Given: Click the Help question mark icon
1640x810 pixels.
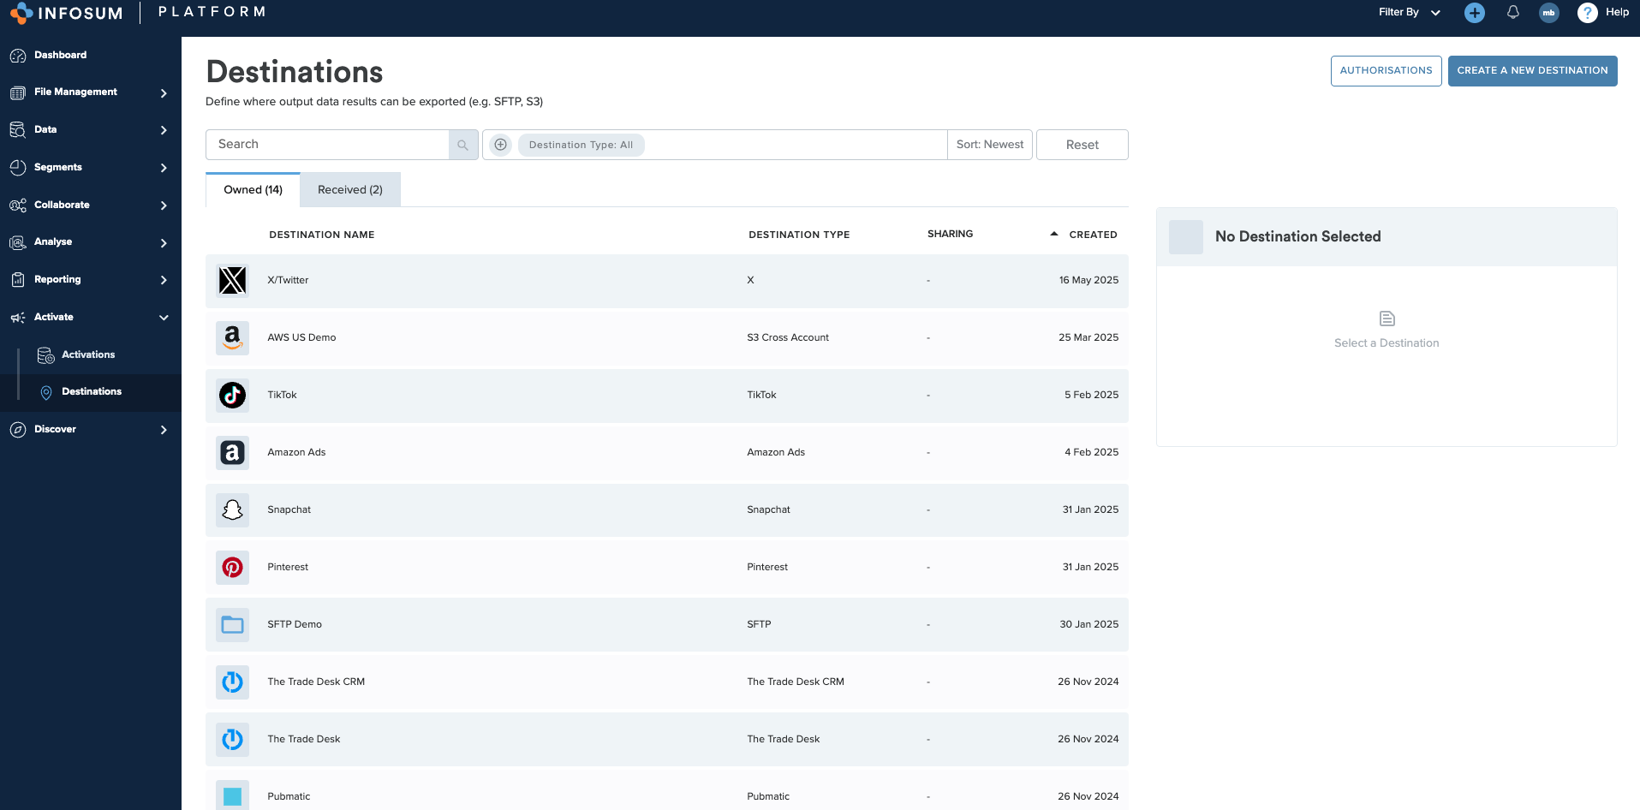Looking at the screenshot, I should tap(1587, 13).
